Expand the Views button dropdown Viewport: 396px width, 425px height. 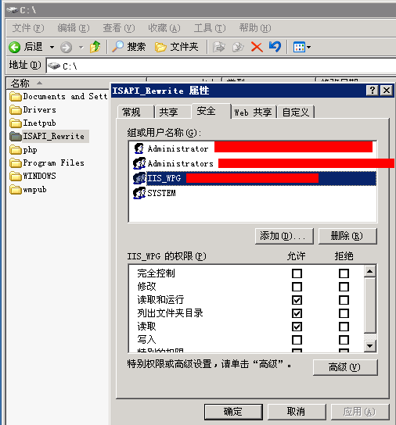coord(309,47)
